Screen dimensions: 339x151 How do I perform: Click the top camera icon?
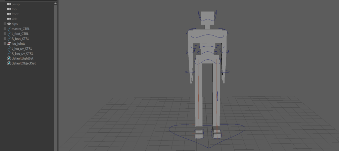(x=9, y=9)
